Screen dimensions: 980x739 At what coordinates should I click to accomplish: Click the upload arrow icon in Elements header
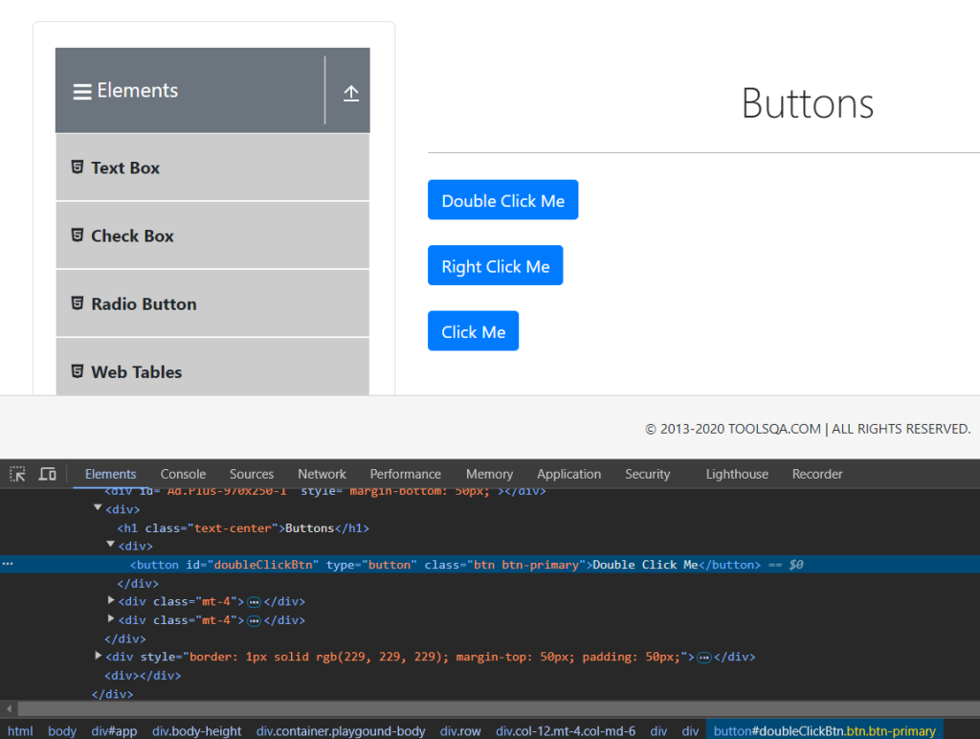point(351,93)
